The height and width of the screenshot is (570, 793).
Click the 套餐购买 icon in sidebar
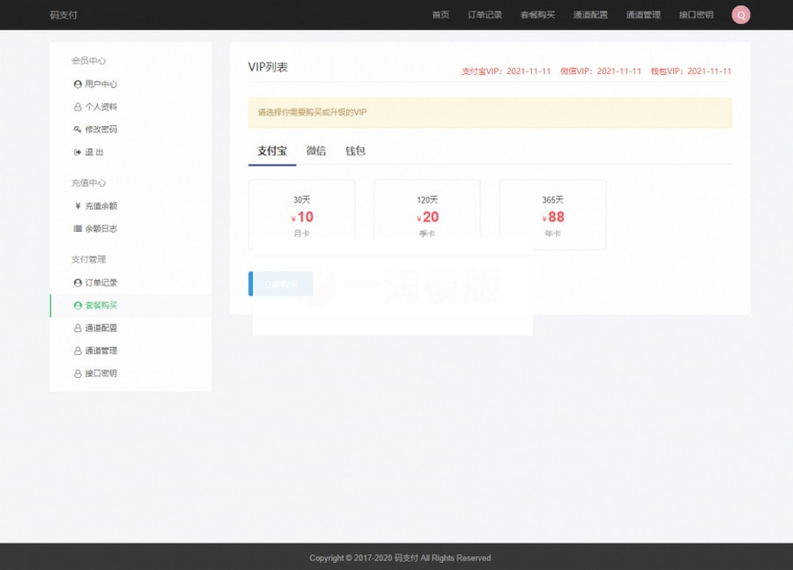pyautogui.click(x=78, y=305)
